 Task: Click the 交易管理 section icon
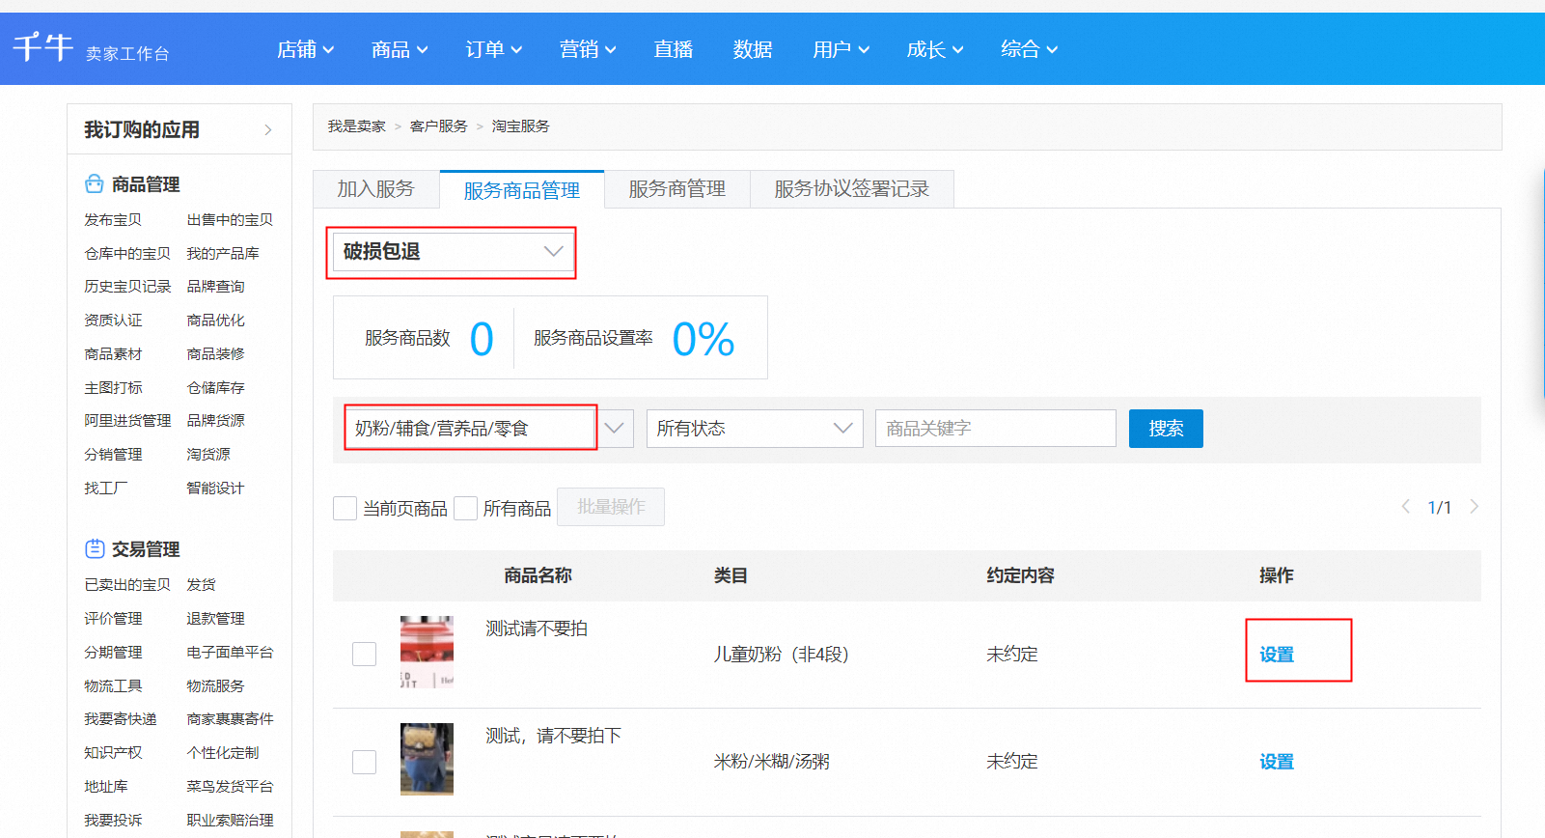[x=95, y=548]
